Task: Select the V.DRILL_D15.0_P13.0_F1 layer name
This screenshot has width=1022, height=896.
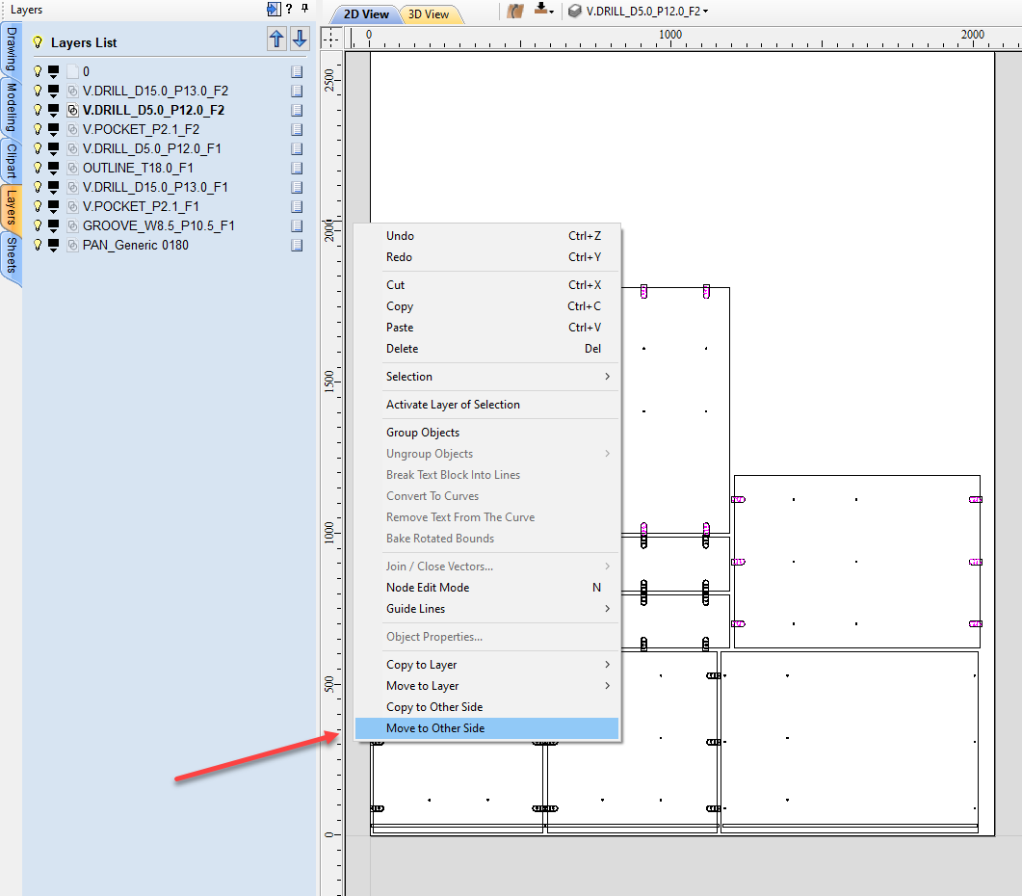Action: point(155,187)
